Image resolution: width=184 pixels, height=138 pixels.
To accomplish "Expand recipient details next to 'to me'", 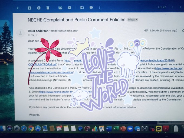I will coord(37,35).
